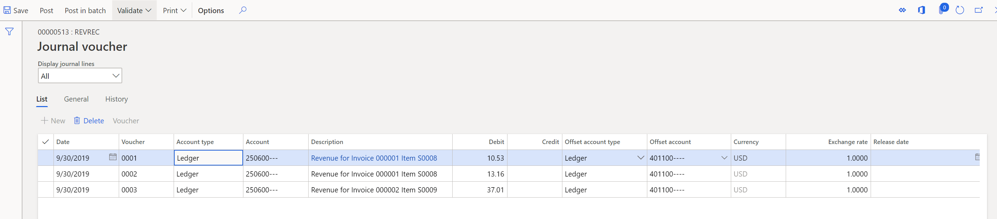
Task: Open the calendar picker on the first Date cell
Action: coord(113,157)
